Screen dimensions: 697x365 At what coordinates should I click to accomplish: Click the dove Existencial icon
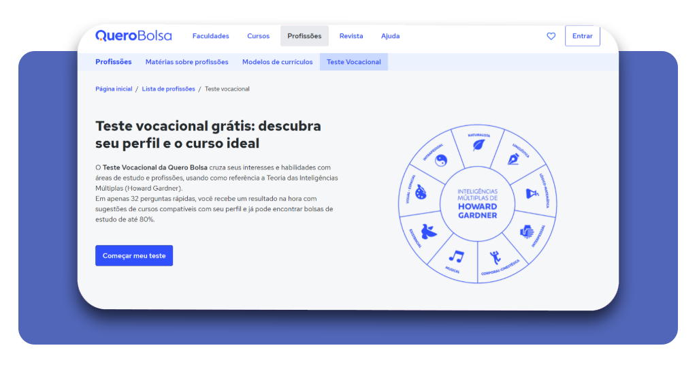point(429,231)
